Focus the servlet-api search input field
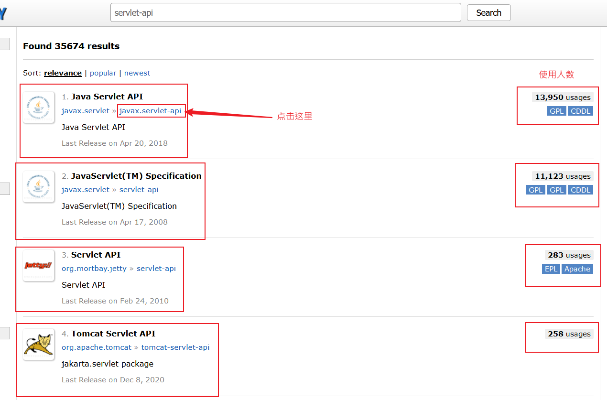 (285, 13)
